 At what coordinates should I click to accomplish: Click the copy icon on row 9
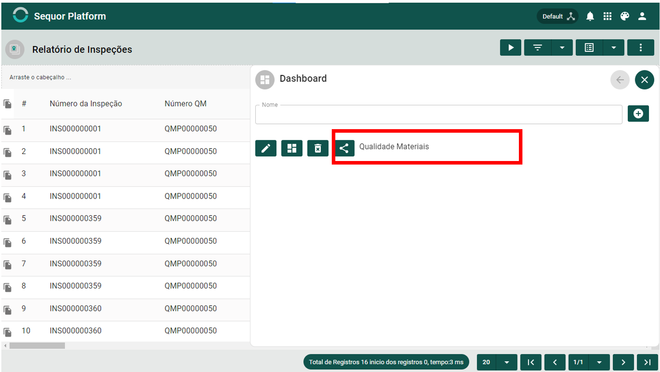point(8,310)
